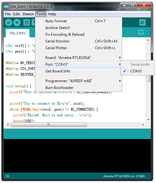Maximize the Arduino window

[132, 5]
